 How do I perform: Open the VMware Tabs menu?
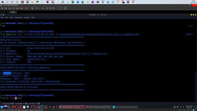(x=17, y=8)
